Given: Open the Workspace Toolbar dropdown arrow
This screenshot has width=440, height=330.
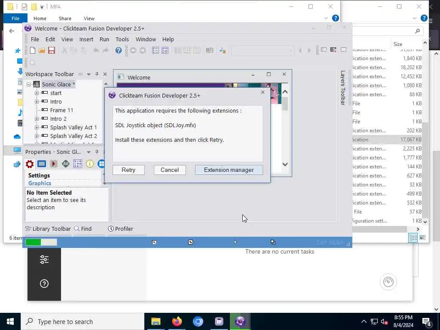Looking at the screenshot, I should pos(89,74).
